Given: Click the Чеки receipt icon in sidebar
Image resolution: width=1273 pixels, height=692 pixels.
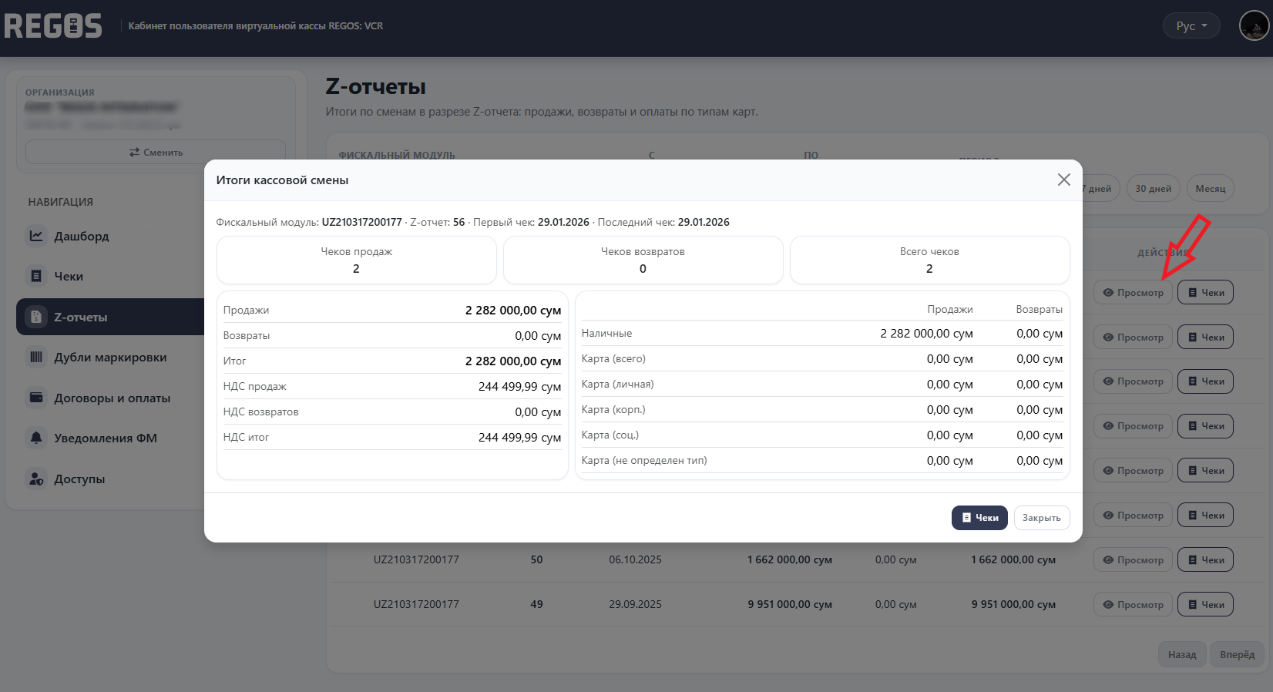Looking at the screenshot, I should tap(36, 276).
